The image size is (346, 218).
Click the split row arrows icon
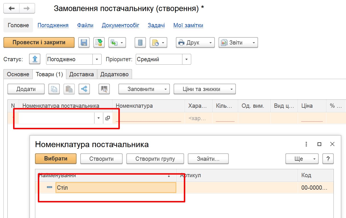pos(84,89)
